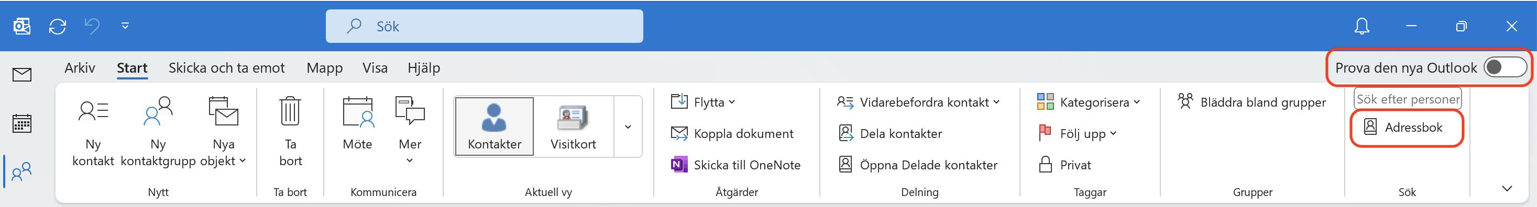This screenshot has height=207, width=1537.
Task: Open Mail view from sidebar envelope icon
Action: click(22, 74)
